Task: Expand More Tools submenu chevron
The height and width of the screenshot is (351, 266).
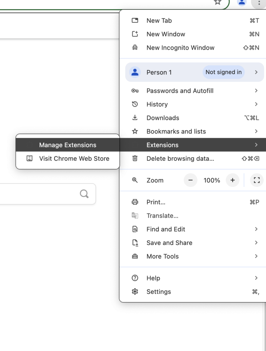Action: [256, 256]
